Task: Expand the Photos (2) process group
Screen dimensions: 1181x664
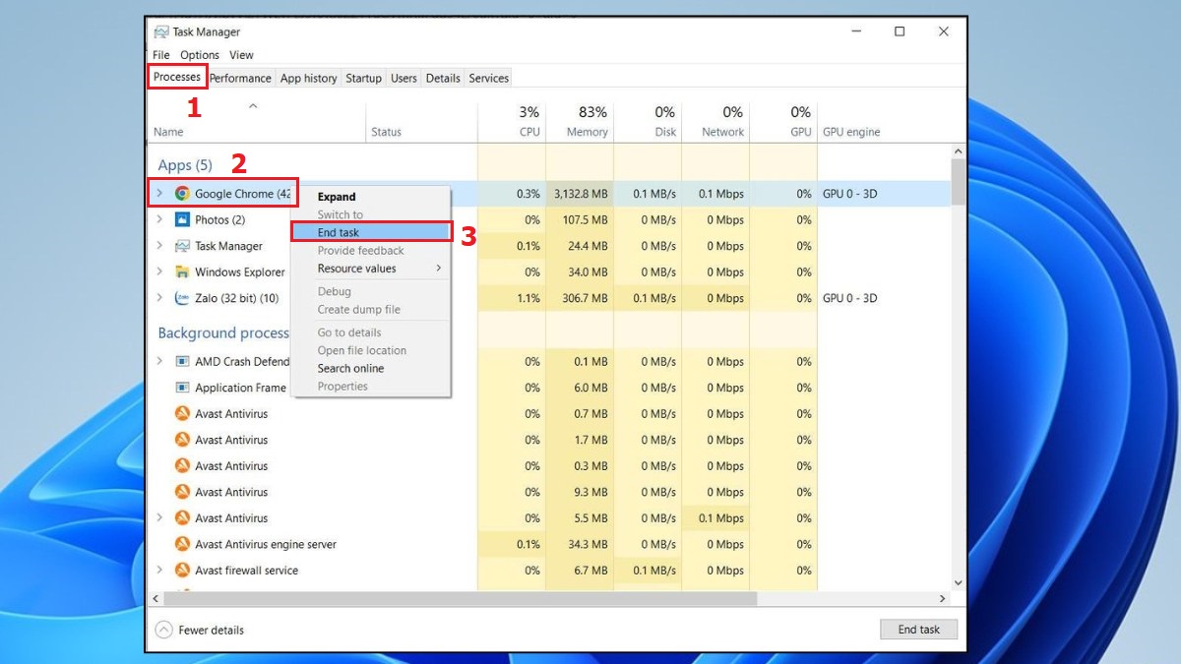Action: (x=160, y=220)
